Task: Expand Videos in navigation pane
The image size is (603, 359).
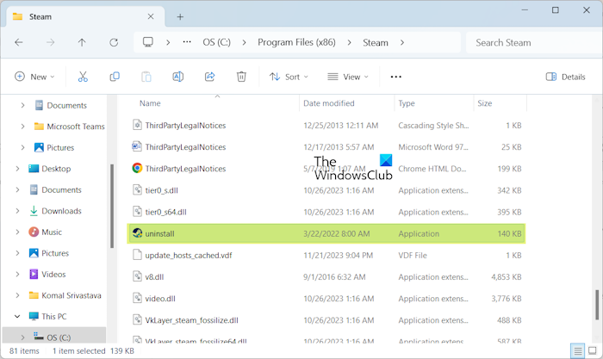Action: tap(17, 274)
